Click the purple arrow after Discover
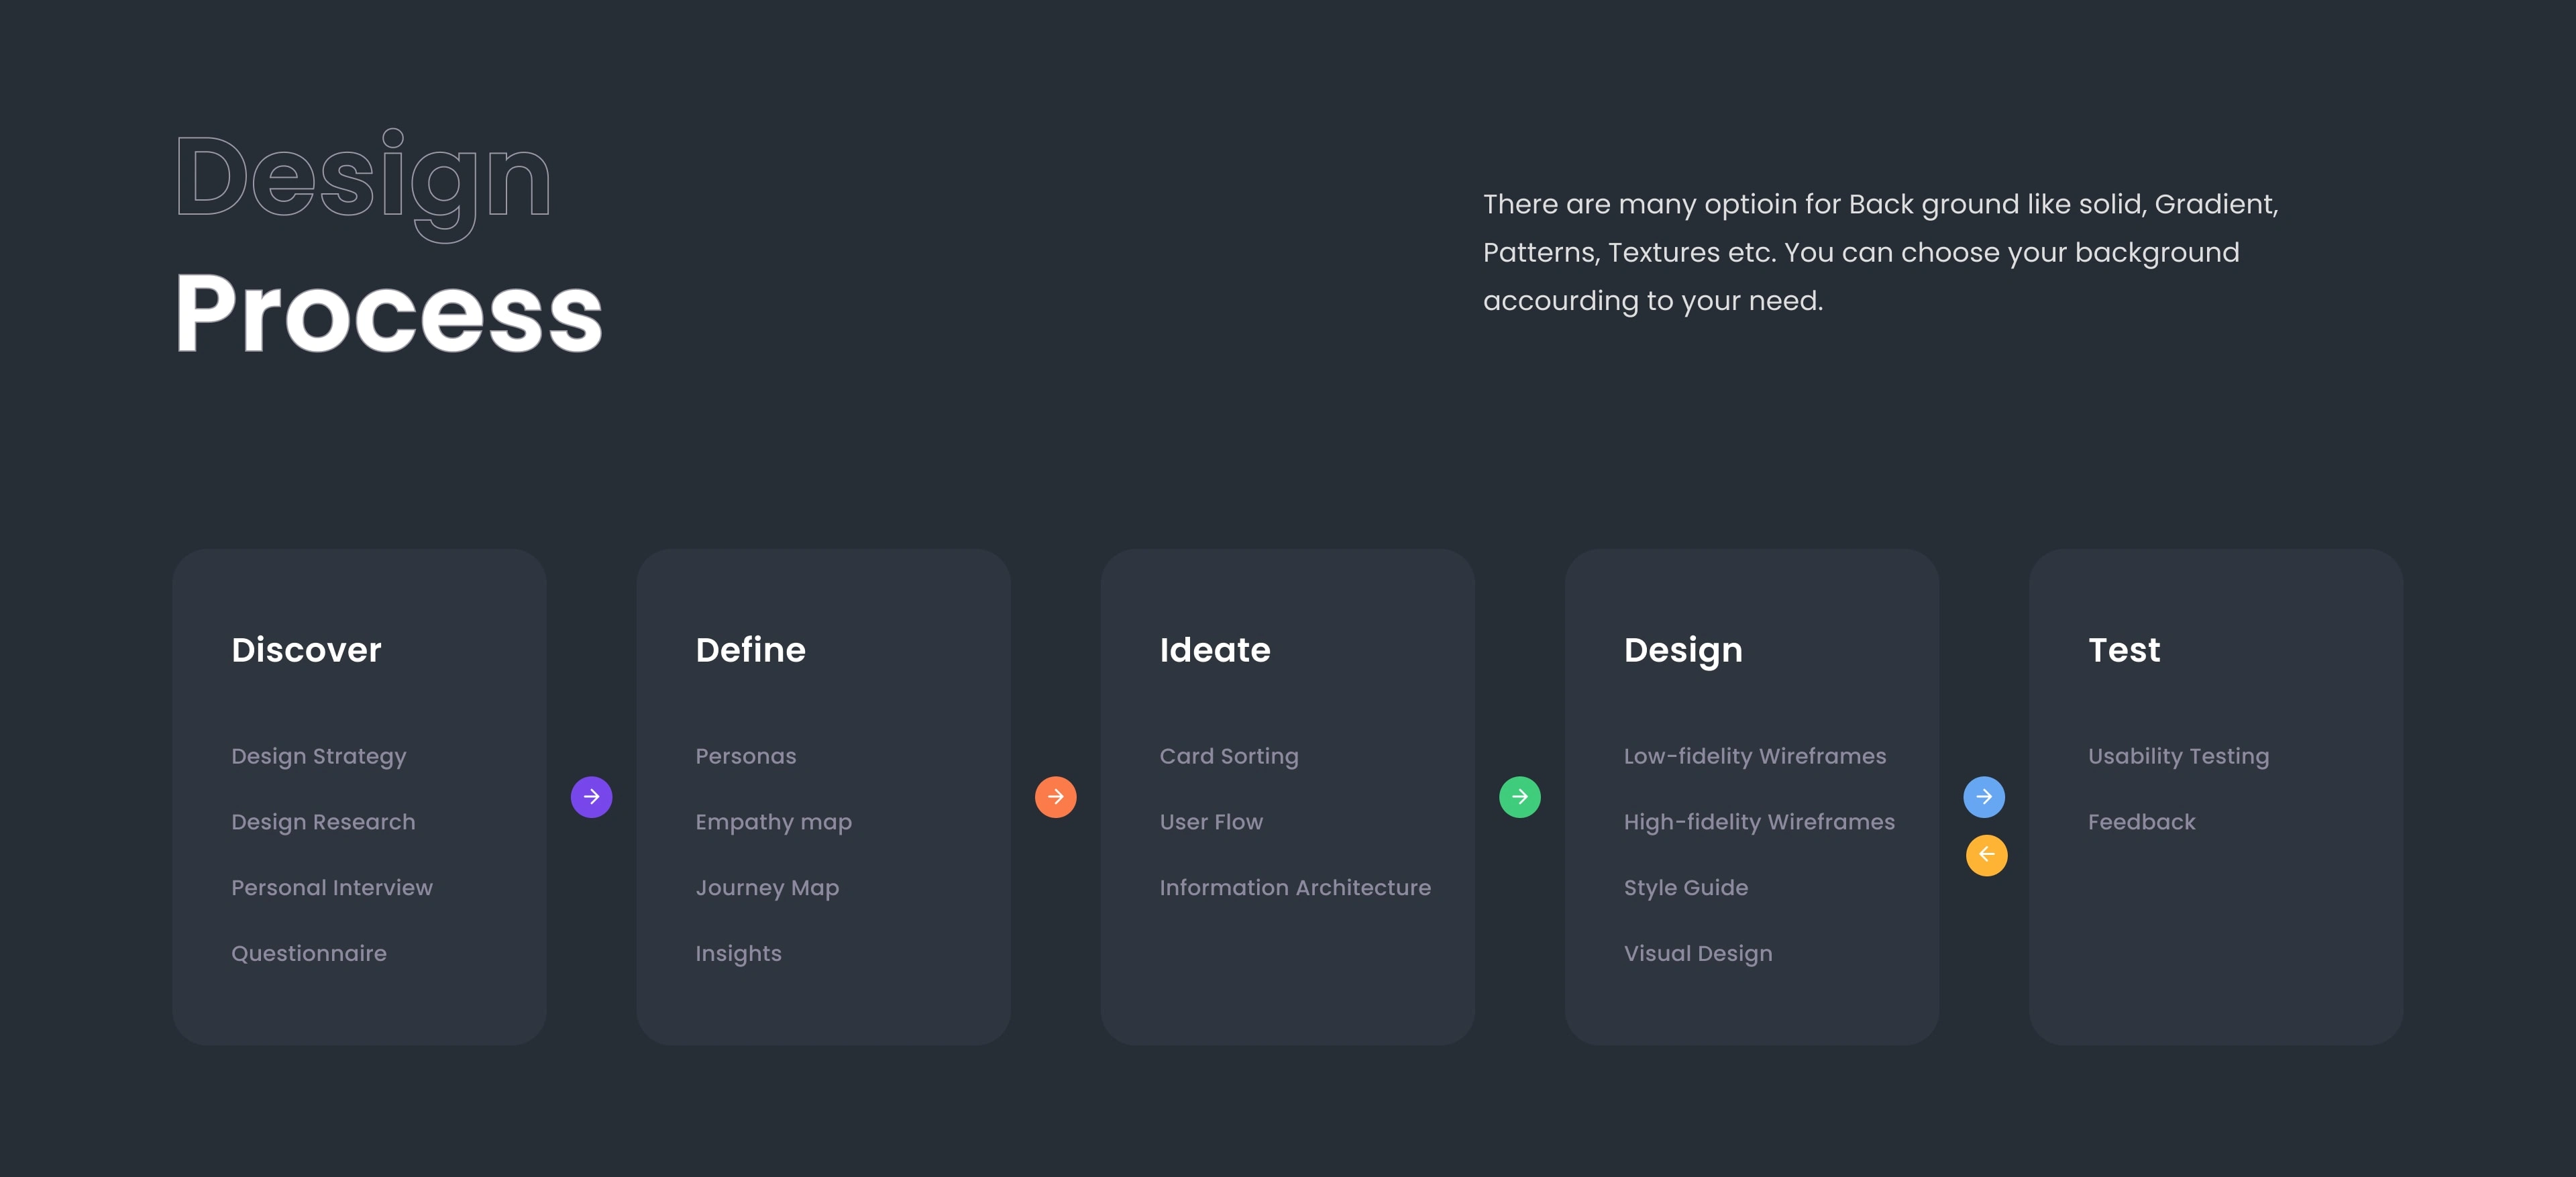Viewport: 2576px width, 1177px height. tap(591, 797)
